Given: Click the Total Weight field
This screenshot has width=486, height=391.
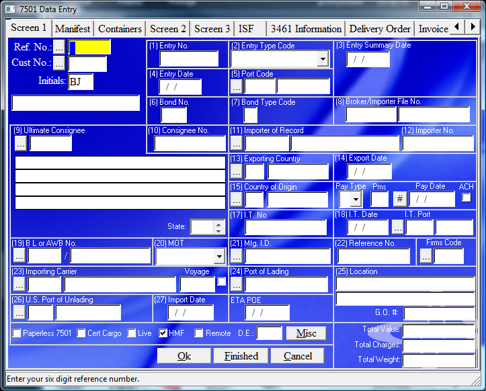Looking at the screenshot, I should pos(438,361).
